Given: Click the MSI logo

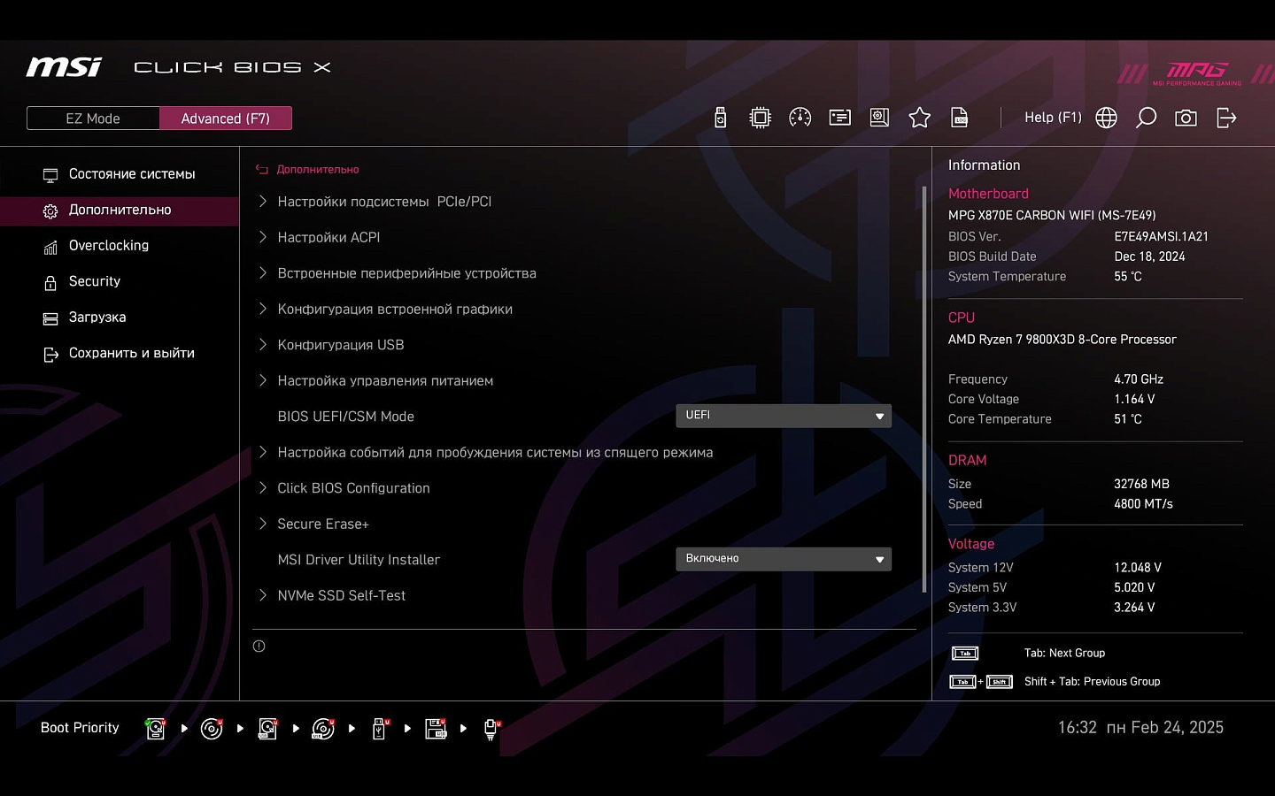Looking at the screenshot, I should tap(64, 67).
